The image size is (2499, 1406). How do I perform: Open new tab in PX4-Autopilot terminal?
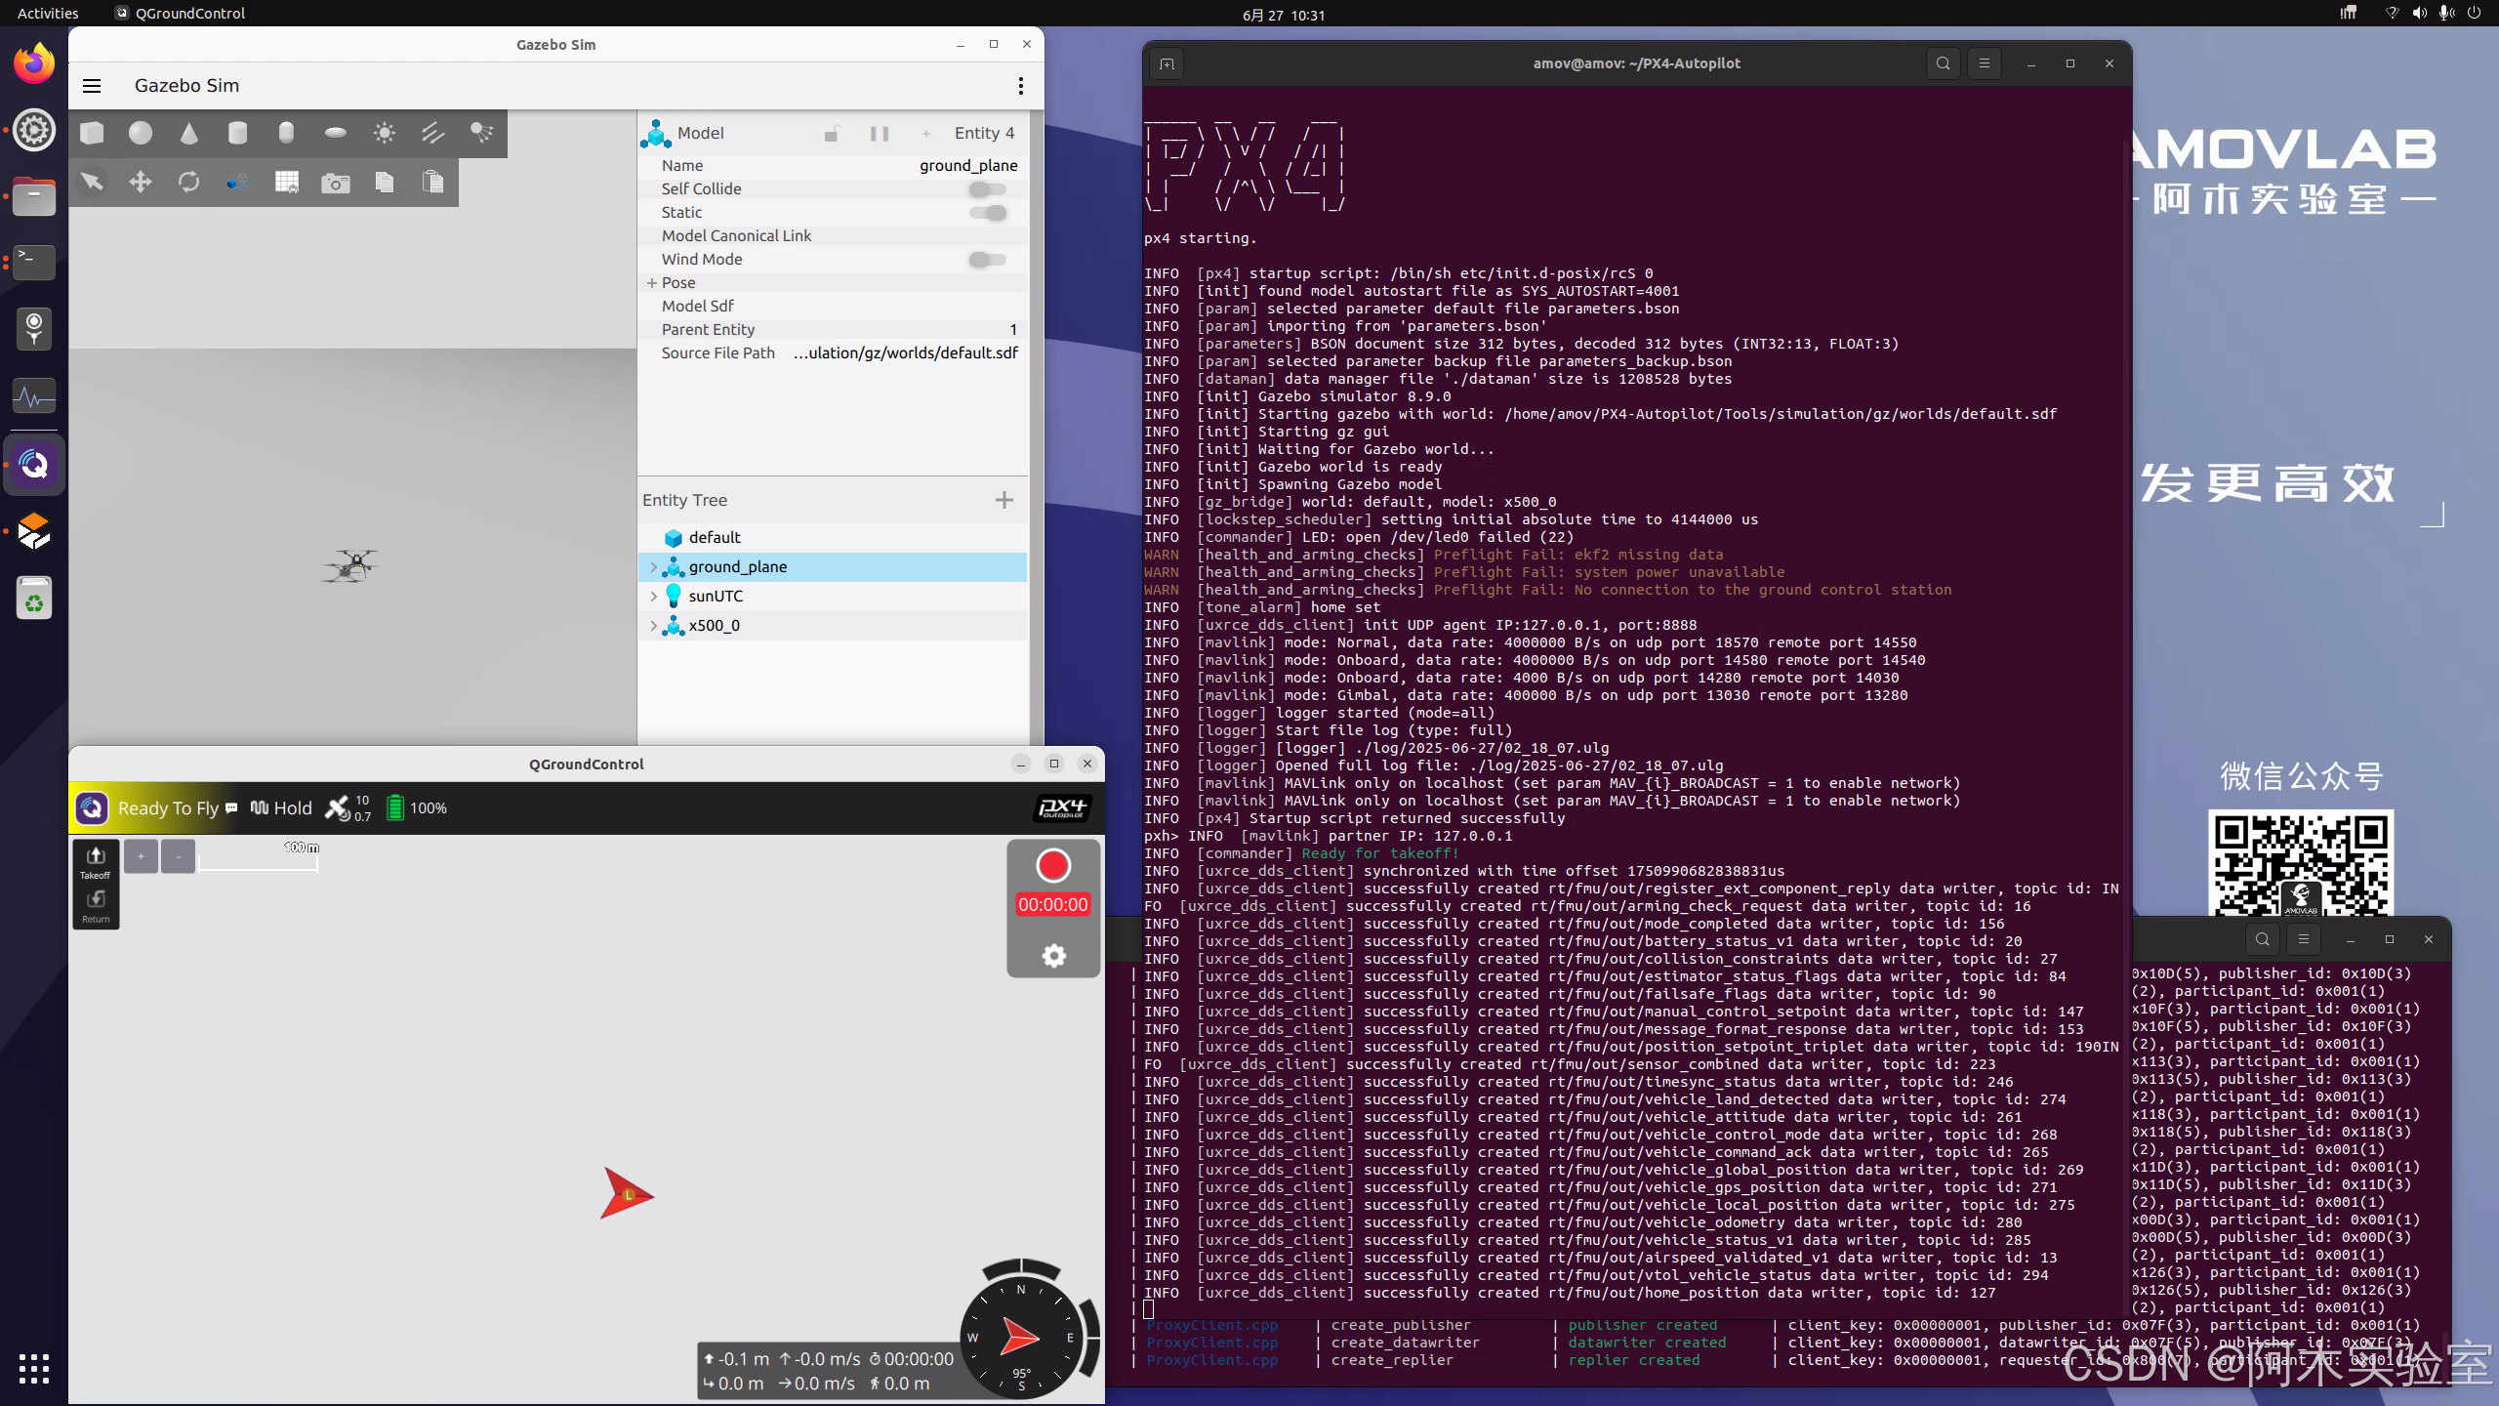[x=1167, y=64]
